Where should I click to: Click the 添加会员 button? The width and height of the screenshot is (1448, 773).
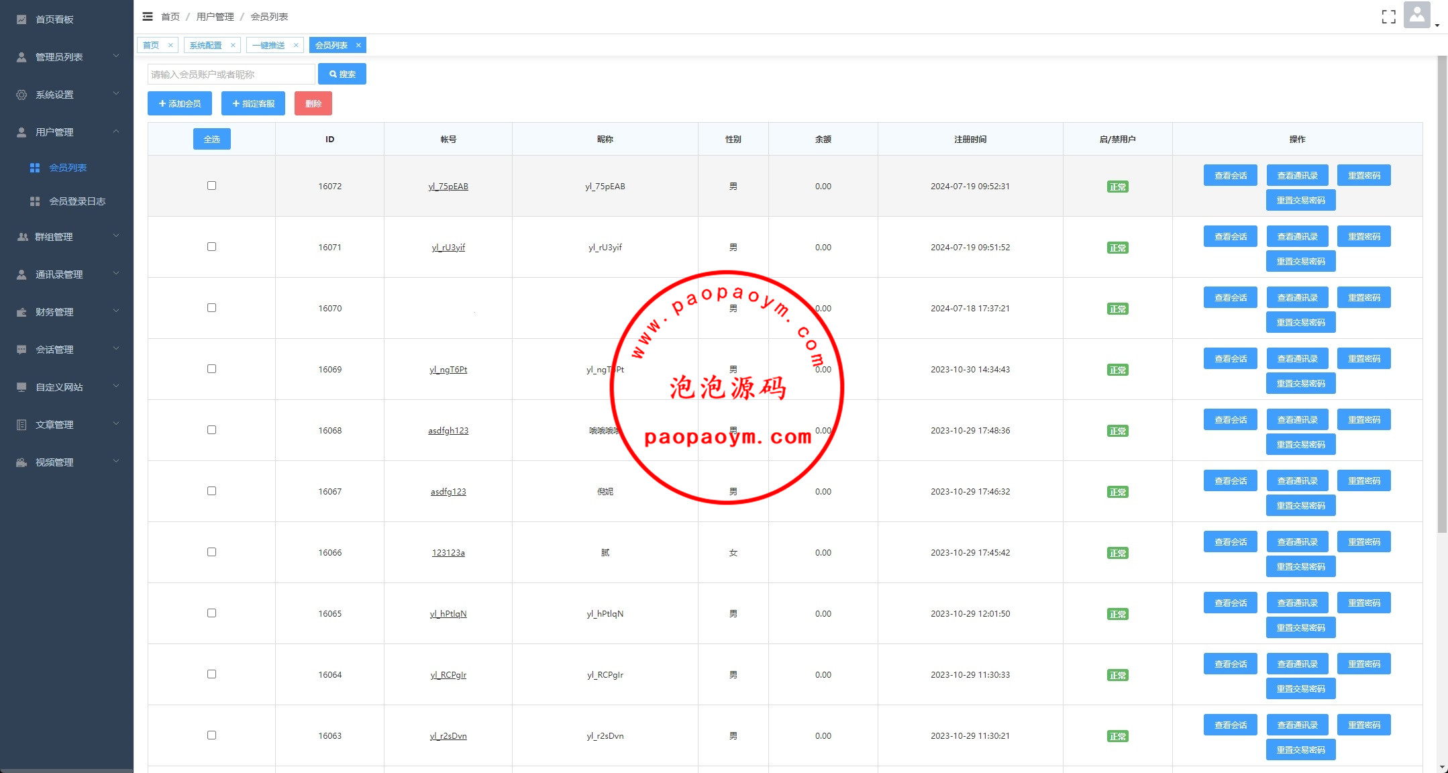[x=180, y=103]
